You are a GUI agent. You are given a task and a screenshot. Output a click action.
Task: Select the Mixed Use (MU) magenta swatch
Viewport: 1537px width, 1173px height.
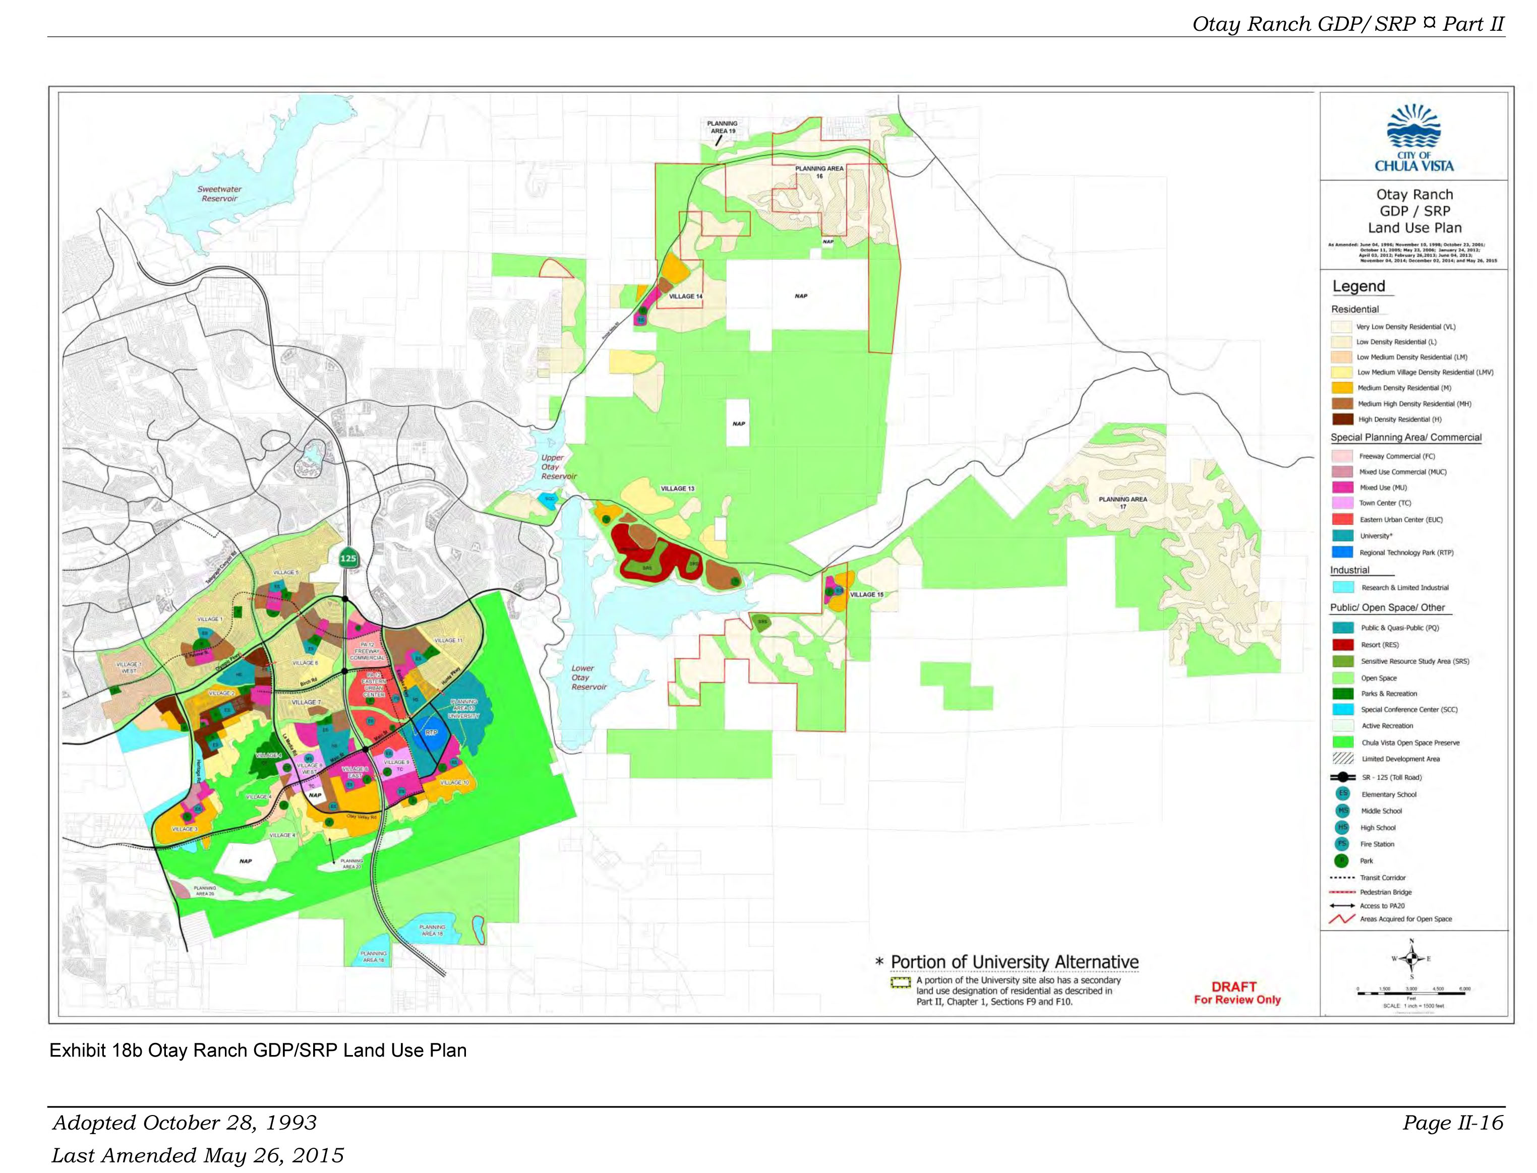pos(1343,487)
